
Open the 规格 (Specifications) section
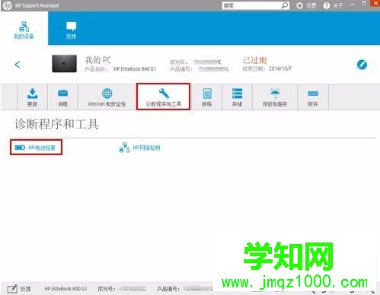pyautogui.click(x=207, y=97)
